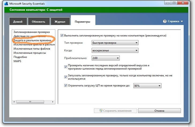Viewport: 195px width, 127px height.
Task: Select Исключенные файлы и расположения item
Action: click(x=34, y=45)
